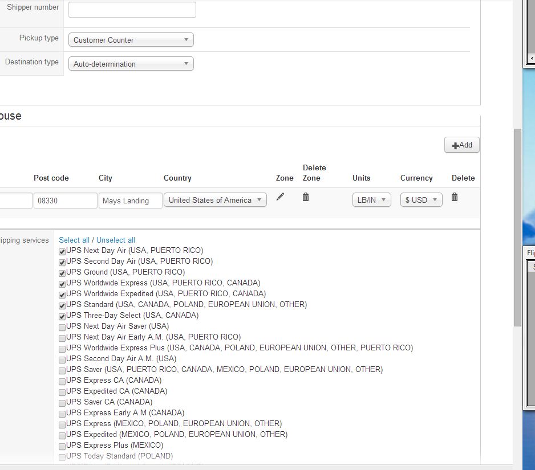Click the City field Mays Landing
This screenshot has height=470, width=535.
point(131,201)
